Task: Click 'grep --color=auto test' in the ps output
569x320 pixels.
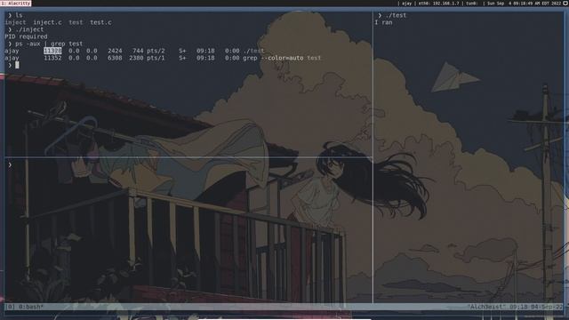Action: point(282,58)
